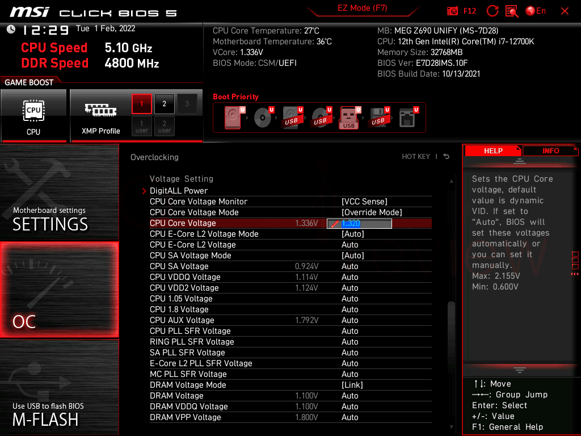Viewport: 581px width, 436px height.
Task: Select XMP user profile 2
Action: (164, 126)
